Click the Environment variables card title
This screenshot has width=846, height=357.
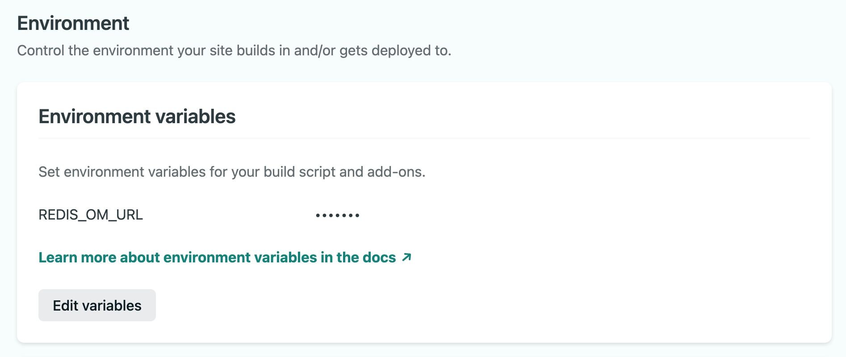coord(137,116)
